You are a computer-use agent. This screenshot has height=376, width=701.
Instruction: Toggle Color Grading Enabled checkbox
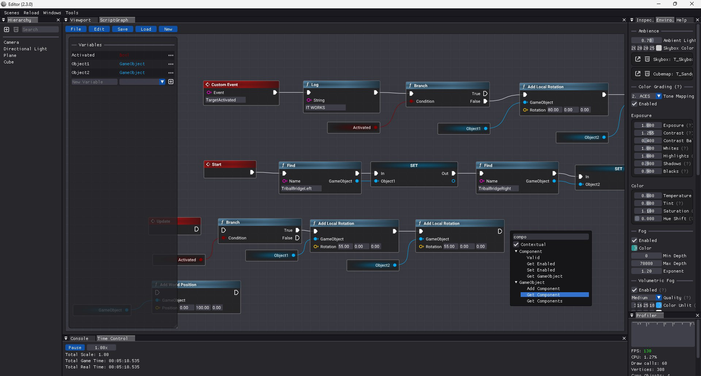point(635,104)
